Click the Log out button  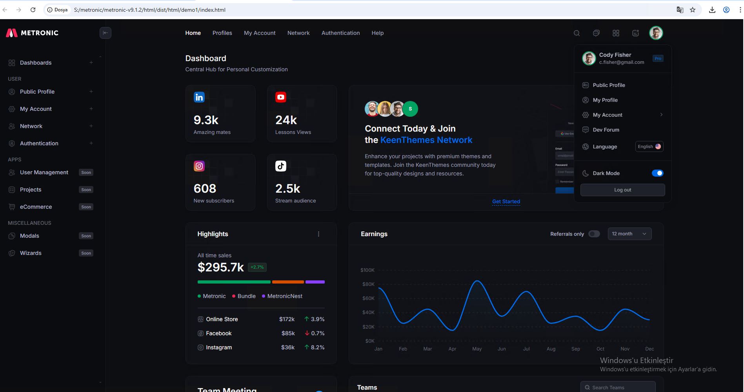(622, 190)
